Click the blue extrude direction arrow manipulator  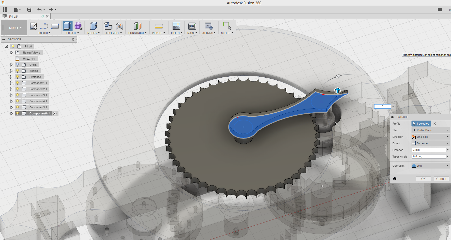337,90
